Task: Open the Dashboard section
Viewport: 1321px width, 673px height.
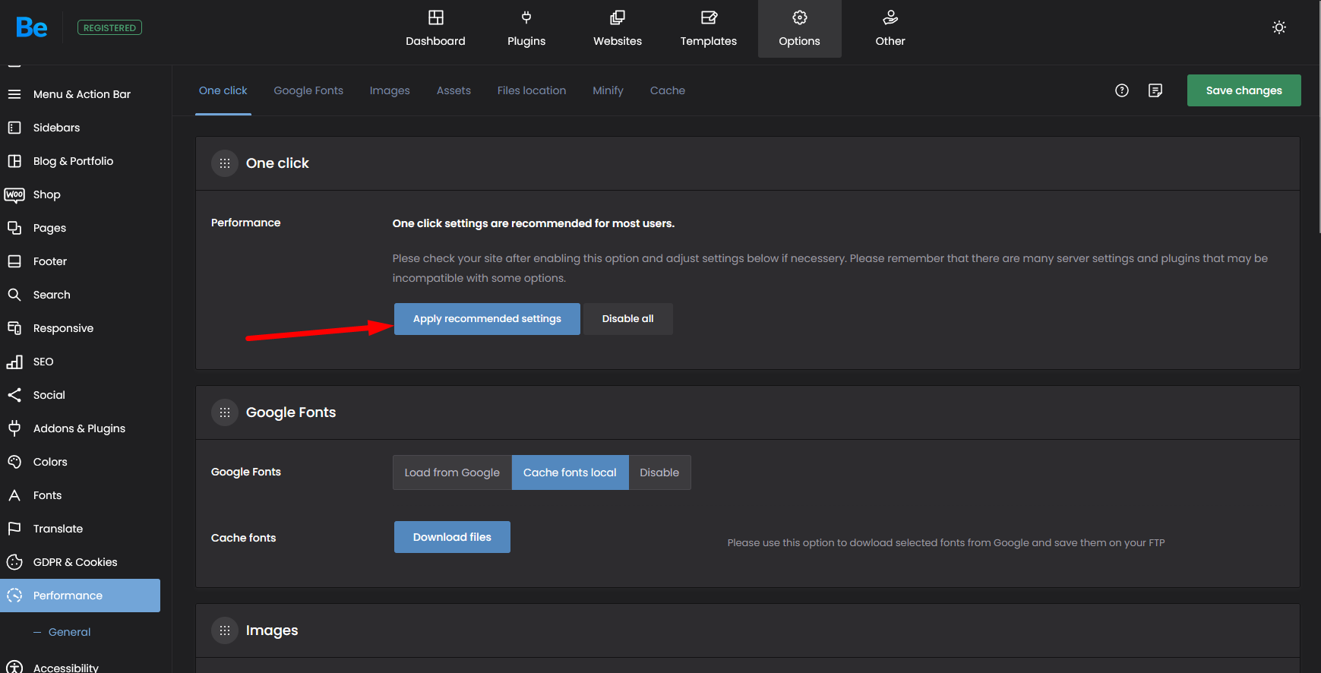Action: 435,29
